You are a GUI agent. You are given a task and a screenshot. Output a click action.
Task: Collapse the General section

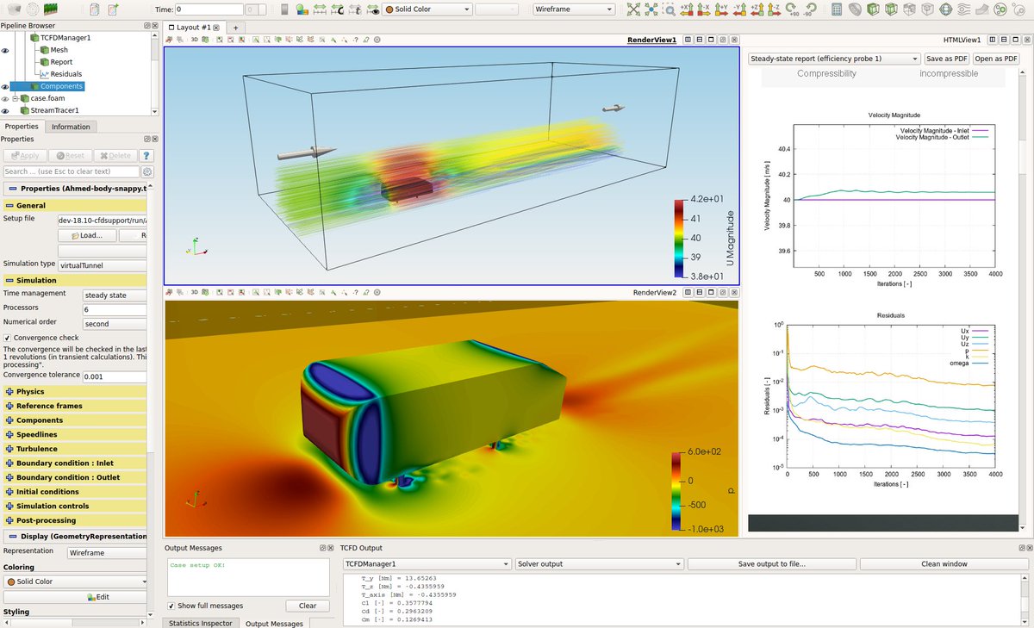pos(9,206)
